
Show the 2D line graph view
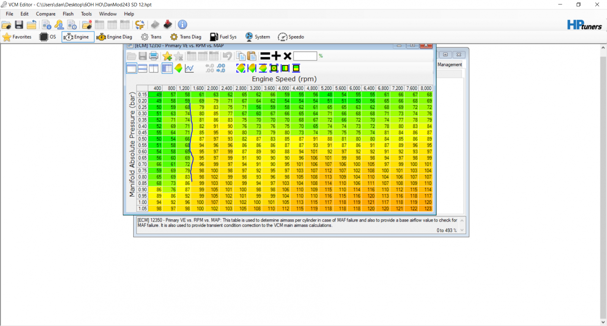(x=189, y=68)
